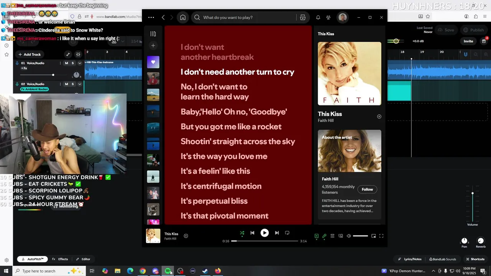This screenshot has height=276, width=491.
Task: Open Steam from Windows taskbar
Action: [x=205, y=271]
